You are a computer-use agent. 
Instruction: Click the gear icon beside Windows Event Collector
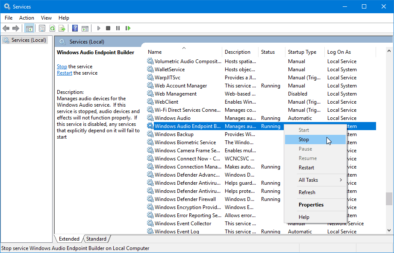click(150, 224)
